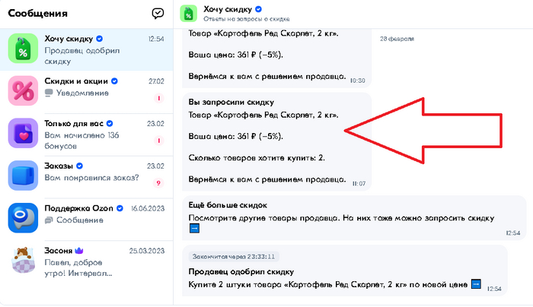Image resolution: width=533 pixels, height=307 pixels.
Task: Open Поддержка Ozon Сообщение preview
Action: (79, 220)
